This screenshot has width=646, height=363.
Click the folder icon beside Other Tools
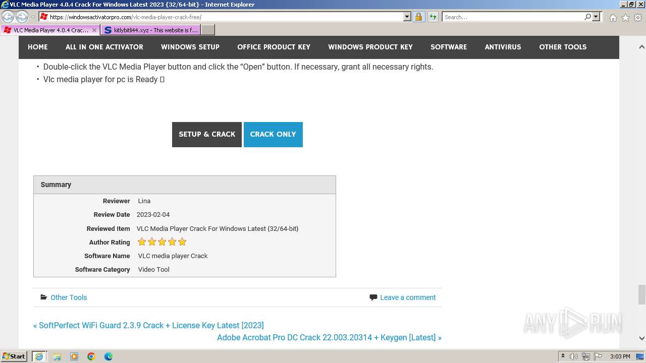(x=44, y=297)
